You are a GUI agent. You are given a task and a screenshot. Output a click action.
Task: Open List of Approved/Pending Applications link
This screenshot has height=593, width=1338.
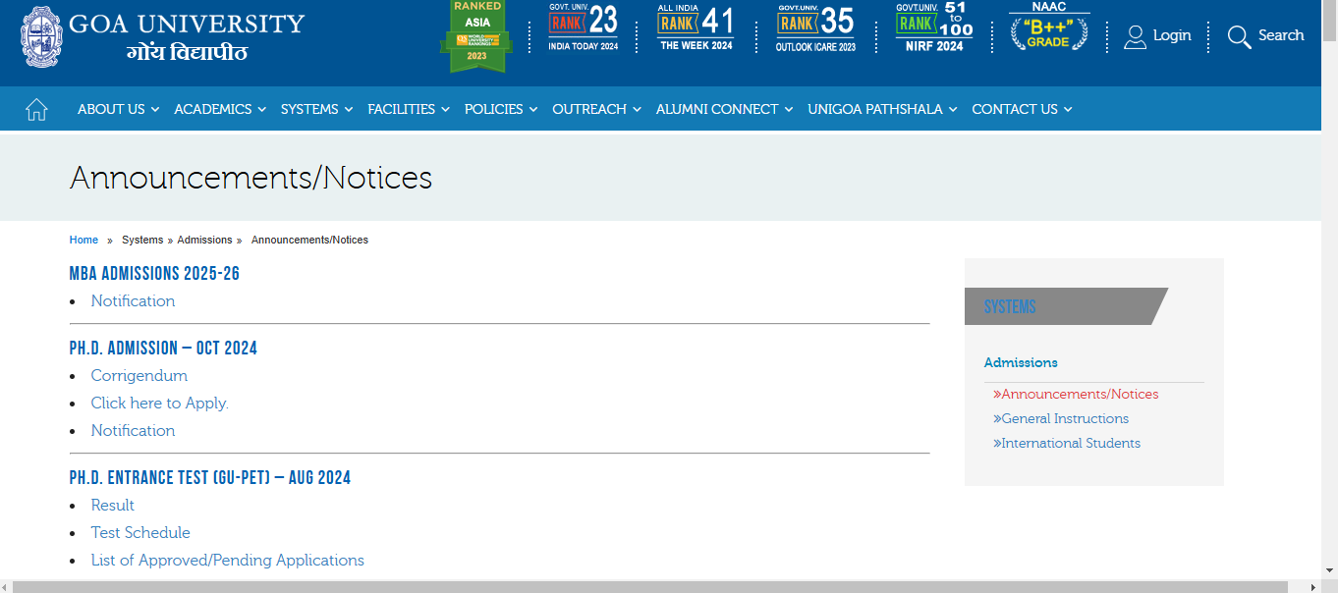click(x=228, y=561)
